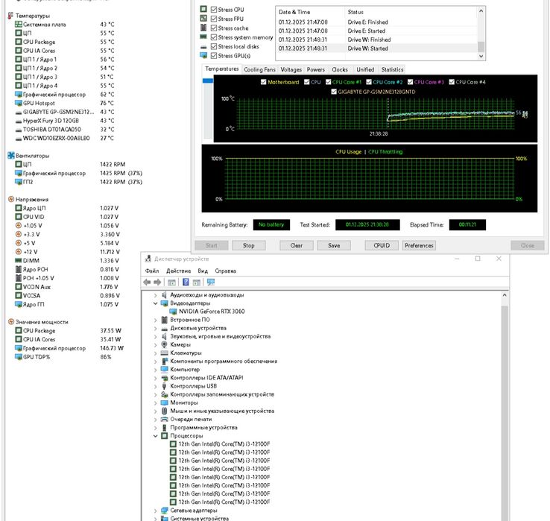This screenshot has width=550, height=521.
Task: Expand the Программные устройства node
Action: tap(156, 428)
